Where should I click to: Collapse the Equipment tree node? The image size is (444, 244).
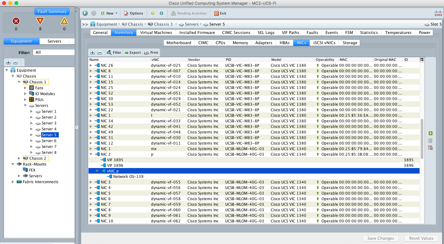[7, 70]
